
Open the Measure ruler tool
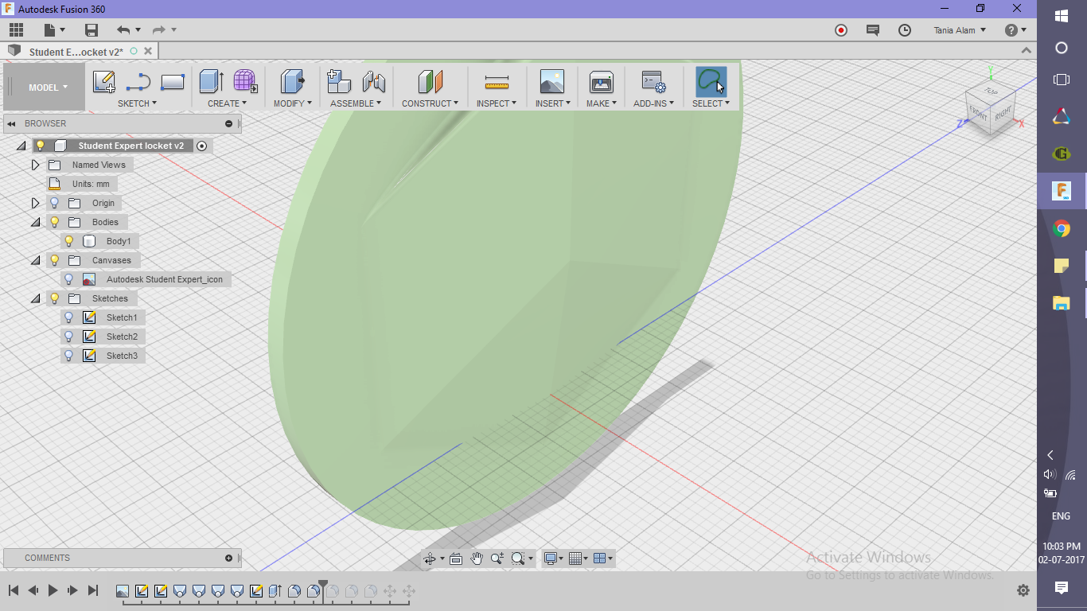click(x=497, y=82)
